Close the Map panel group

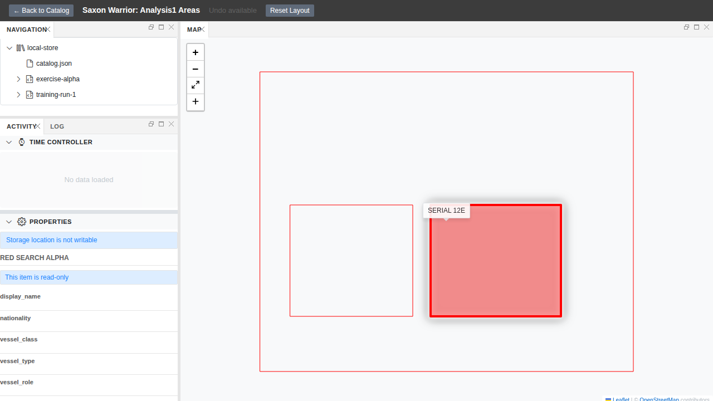706,27
